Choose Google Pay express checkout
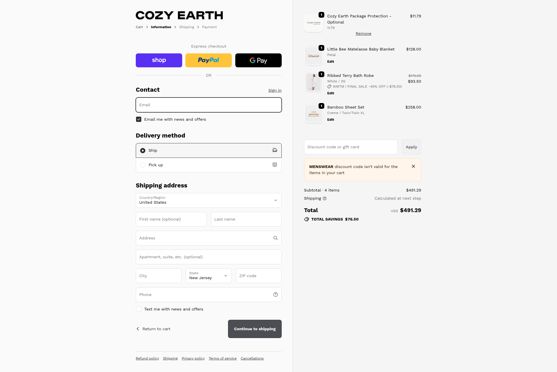Image resolution: width=557 pixels, height=372 pixels. [258, 60]
